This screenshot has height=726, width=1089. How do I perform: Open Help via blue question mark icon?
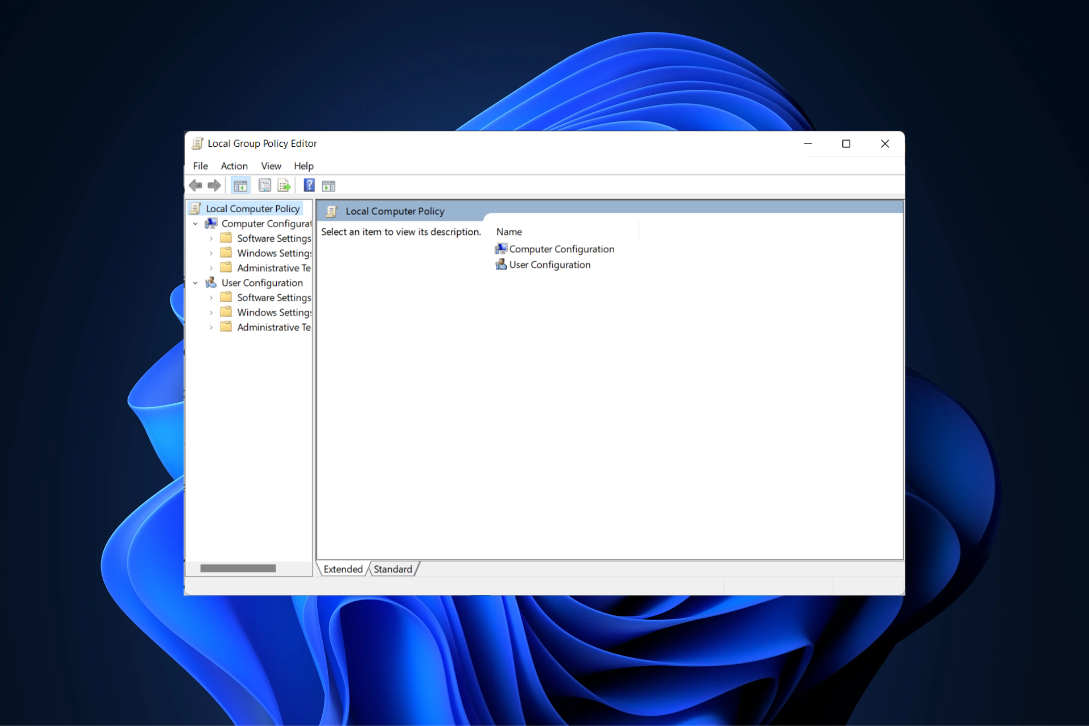point(309,185)
